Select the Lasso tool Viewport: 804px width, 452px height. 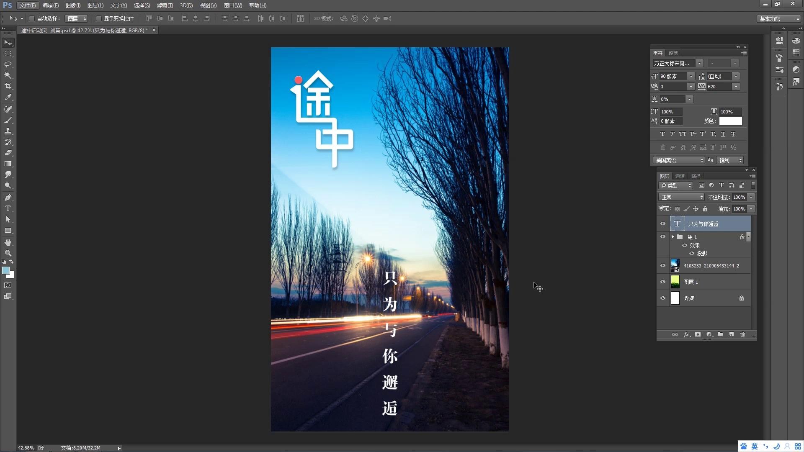click(x=8, y=64)
